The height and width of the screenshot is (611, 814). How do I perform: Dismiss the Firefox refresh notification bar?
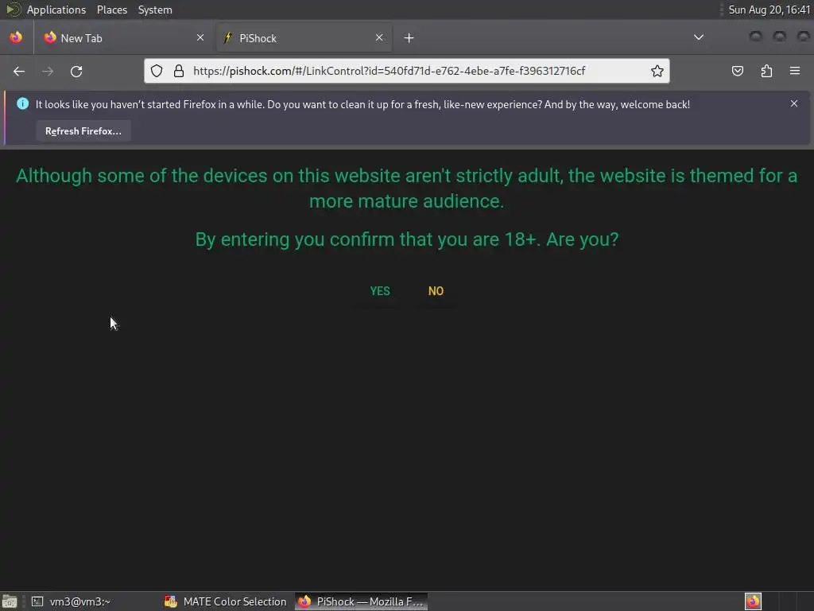(794, 104)
